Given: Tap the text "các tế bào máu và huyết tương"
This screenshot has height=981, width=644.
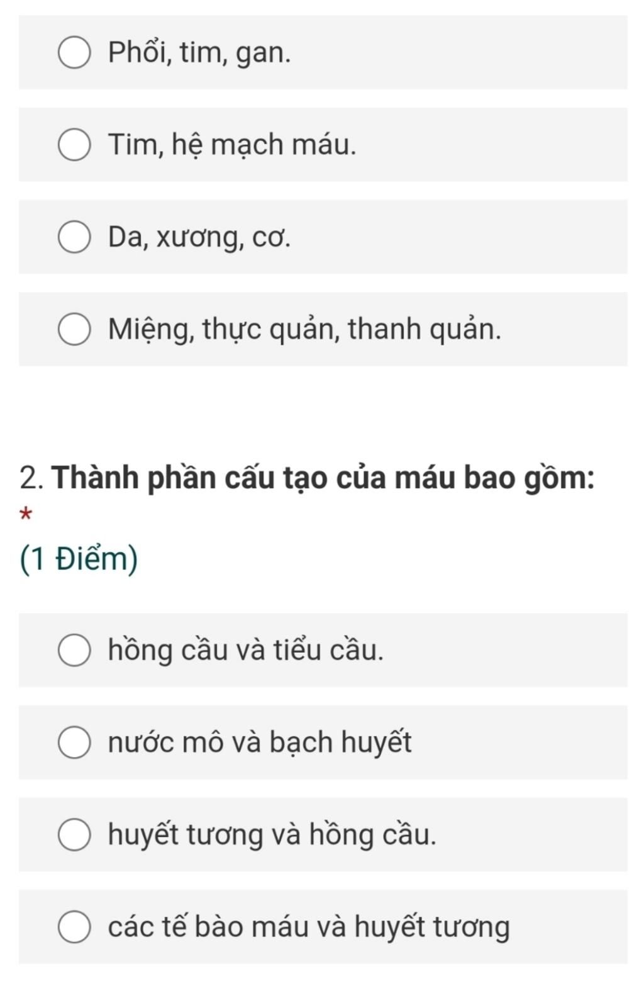Looking at the screenshot, I should tap(309, 927).
